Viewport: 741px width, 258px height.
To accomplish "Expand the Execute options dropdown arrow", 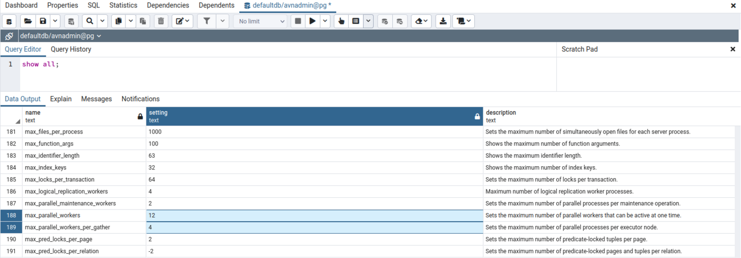I will (x=325, y=21).
